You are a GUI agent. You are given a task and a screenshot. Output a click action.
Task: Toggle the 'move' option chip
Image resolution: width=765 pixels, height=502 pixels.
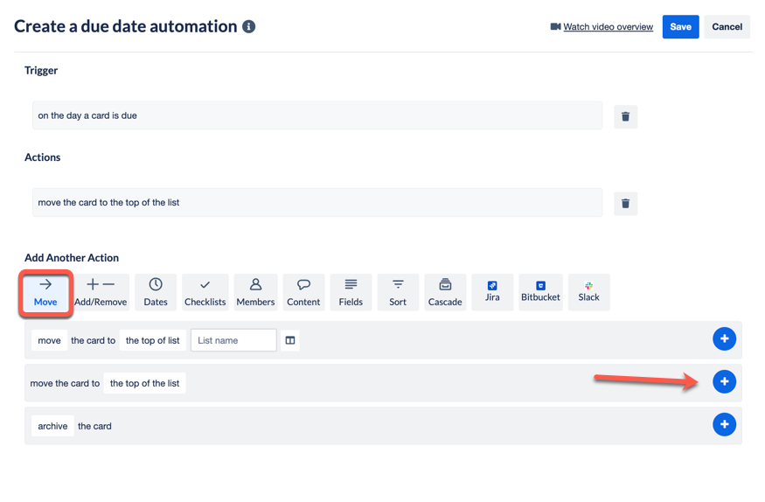coord(49,340)
